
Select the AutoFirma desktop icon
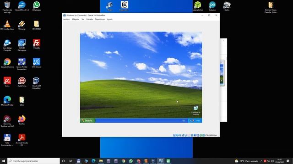[x=22, y=82]
